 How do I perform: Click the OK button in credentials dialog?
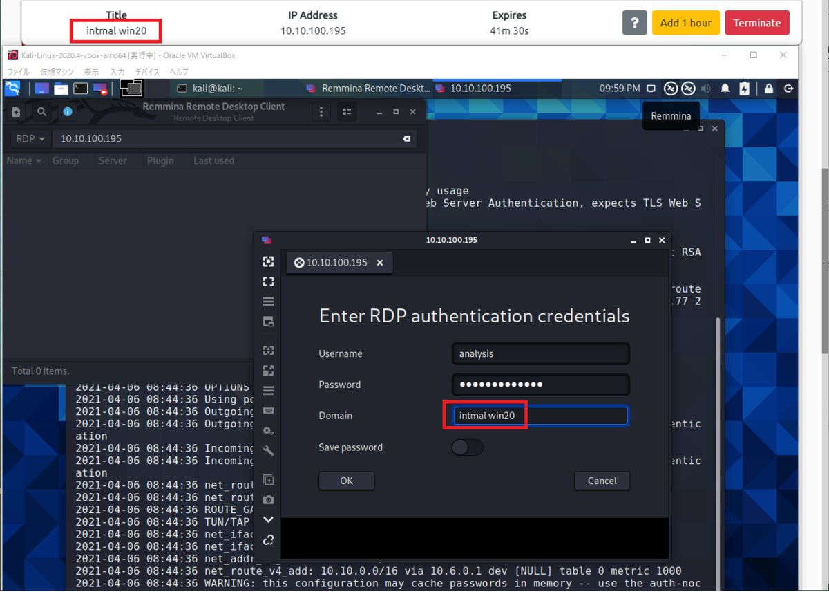pos(347,481)
